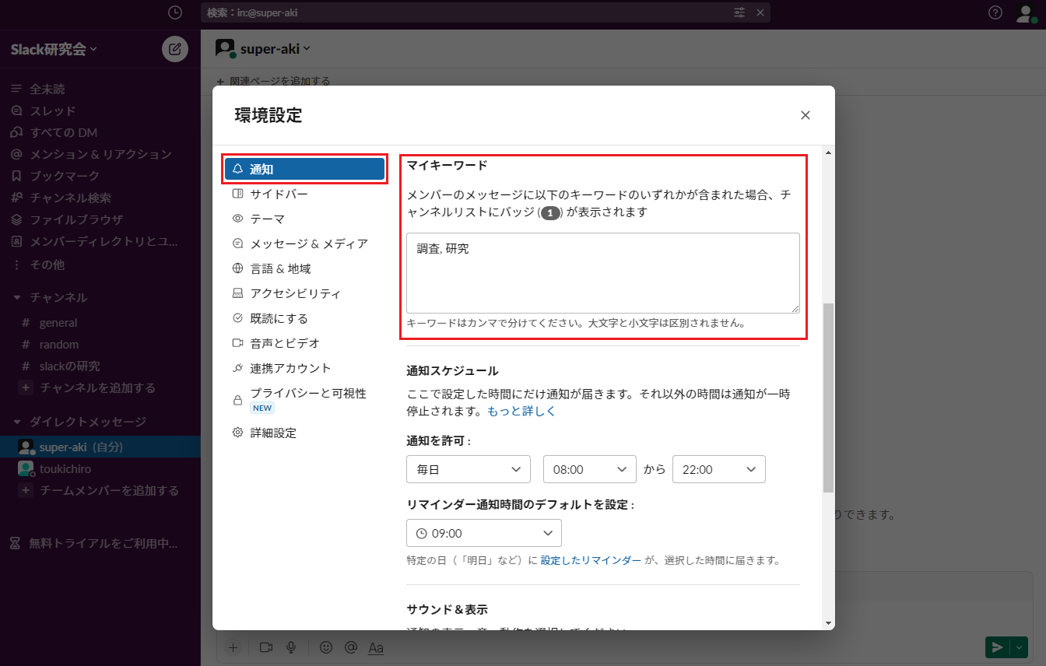
Task: Click the compose new message icon
Action: 175,49
